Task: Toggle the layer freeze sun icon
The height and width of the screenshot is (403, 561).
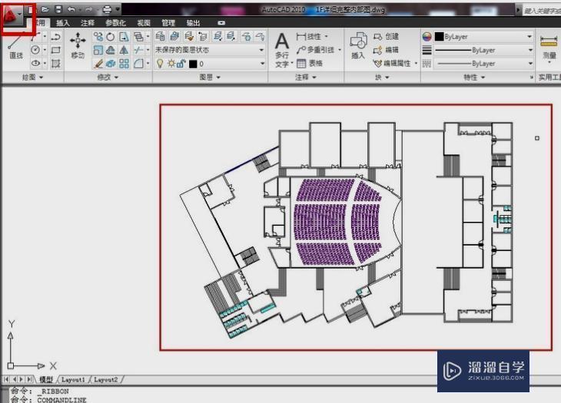Action: [x=171, y=64]
